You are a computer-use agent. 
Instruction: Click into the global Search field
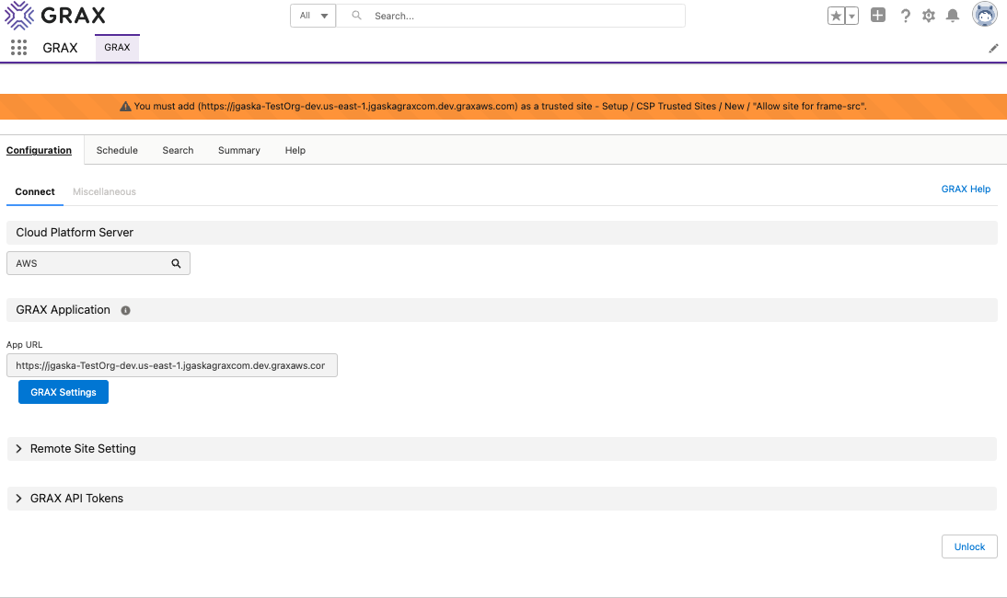(x=511, y=16)
